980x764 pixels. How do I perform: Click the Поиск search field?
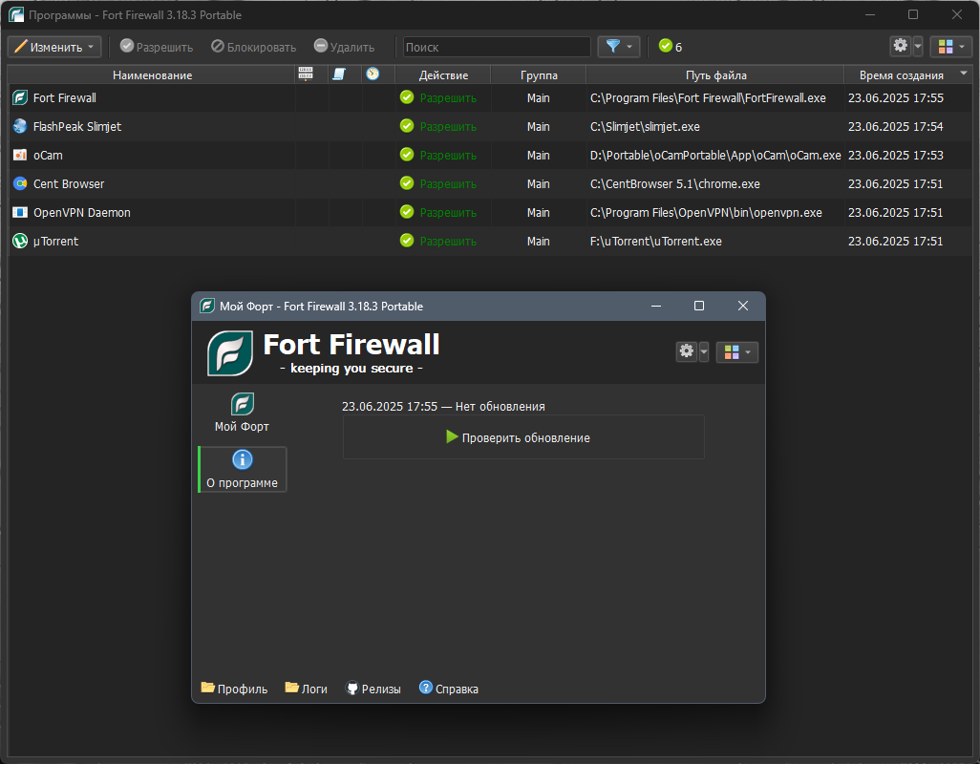(x=497, y=47)
